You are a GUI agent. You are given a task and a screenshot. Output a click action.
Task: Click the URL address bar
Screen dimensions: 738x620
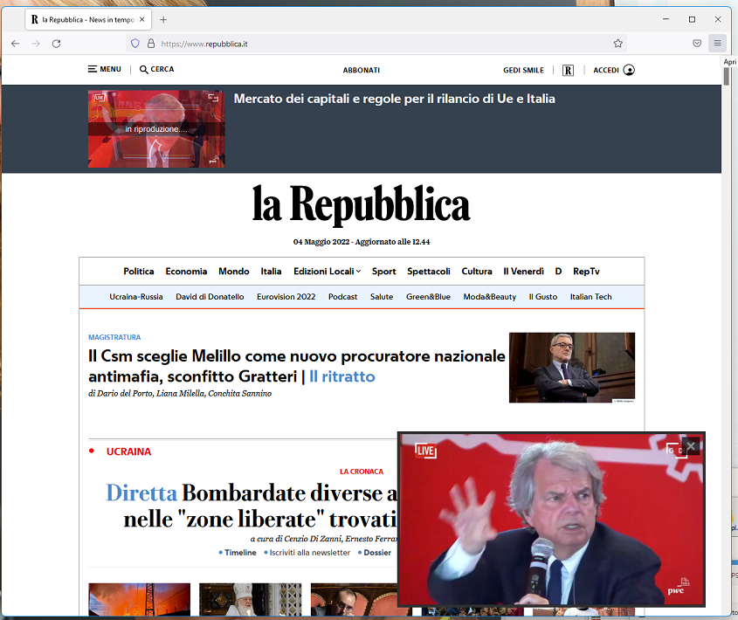coord(376,44)
